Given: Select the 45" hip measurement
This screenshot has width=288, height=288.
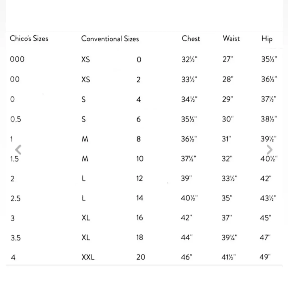Looking at the screenshot, I should tap(265, 218).
